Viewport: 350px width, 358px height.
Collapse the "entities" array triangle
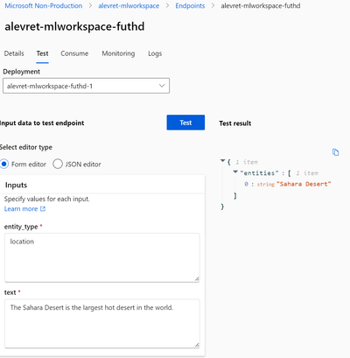235,172
